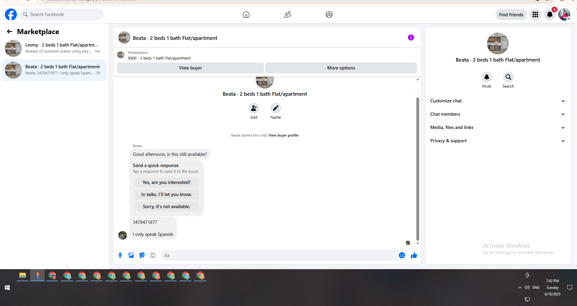Click the ENG language indicator in tray
Viewport: 577px width, 306px height.
536,288
